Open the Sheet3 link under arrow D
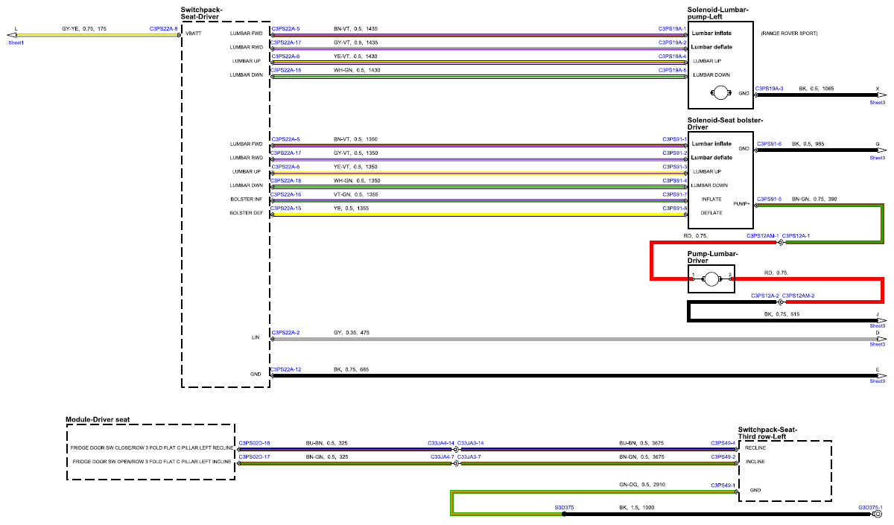Viewport: 894px width, 525px height. (x=878, y=344)
